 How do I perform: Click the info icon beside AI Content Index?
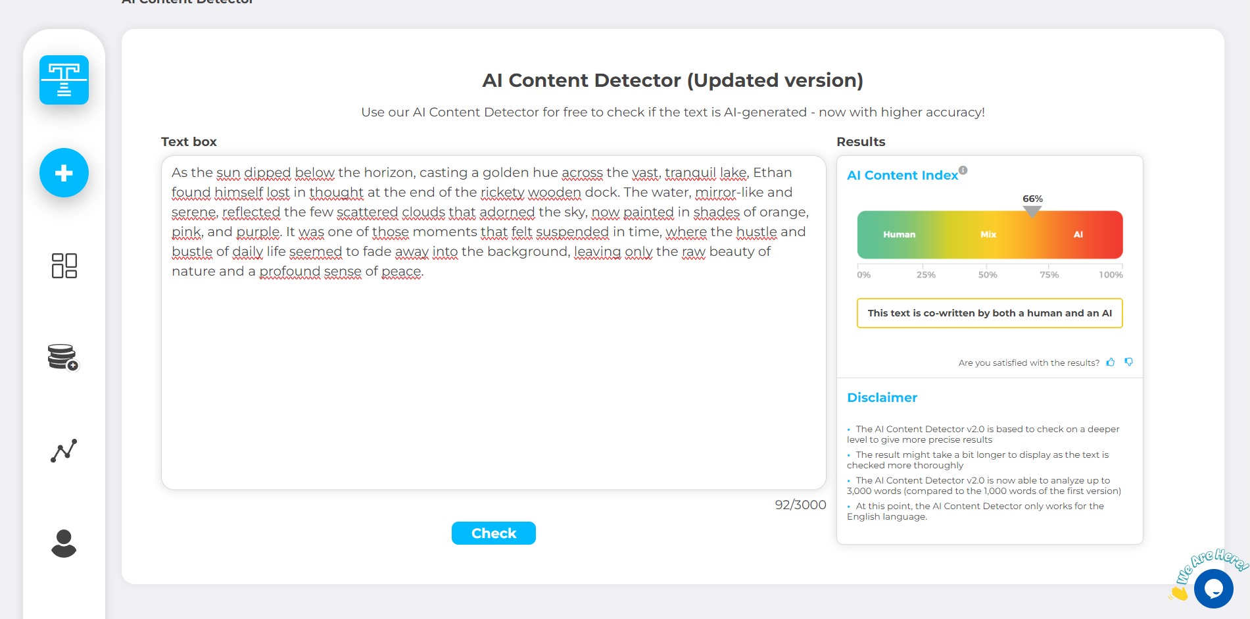(963, 170)
